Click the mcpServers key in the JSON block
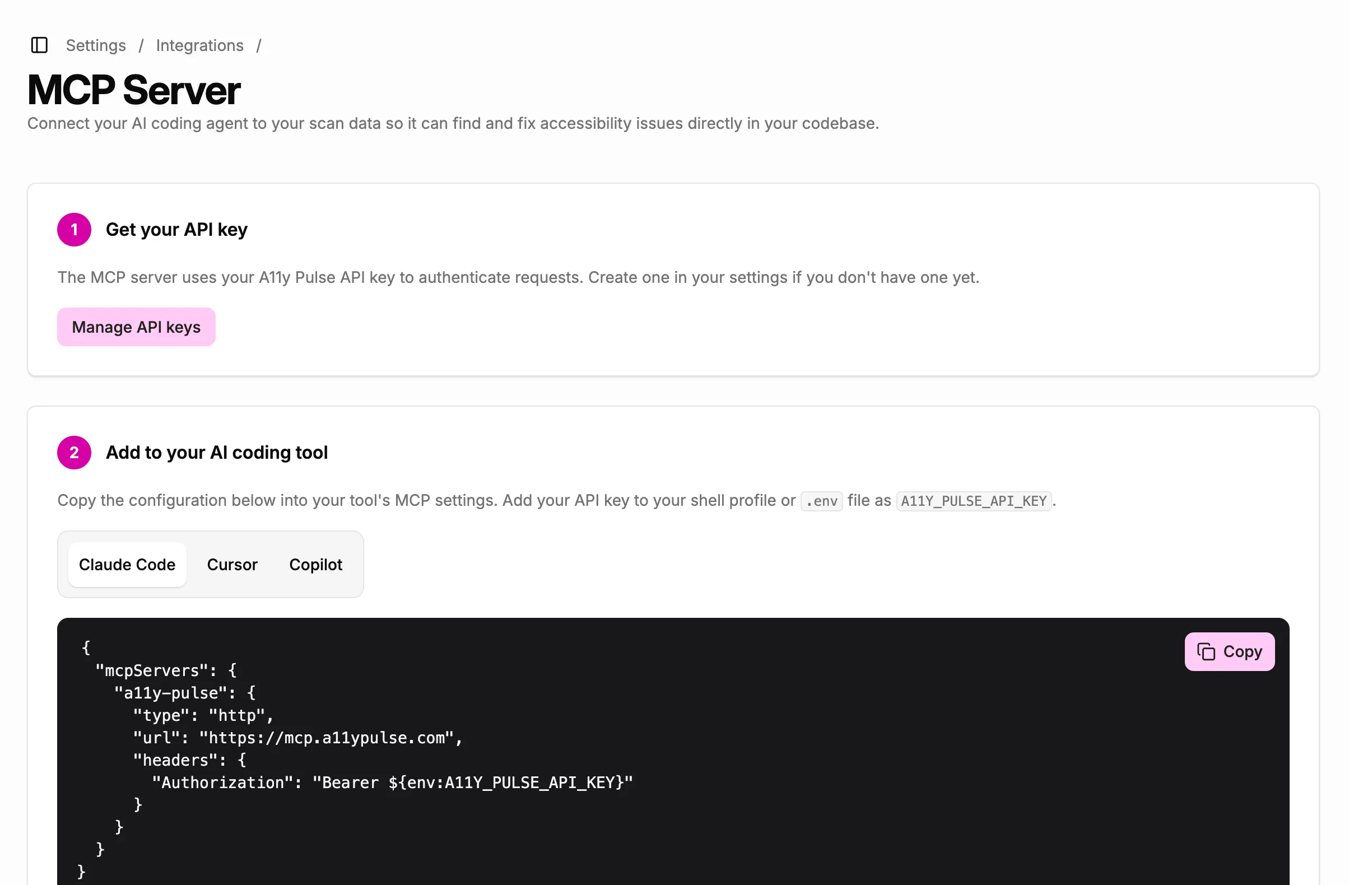The width and height of the screenshot is (1349, 885). (x=153, y=670)
